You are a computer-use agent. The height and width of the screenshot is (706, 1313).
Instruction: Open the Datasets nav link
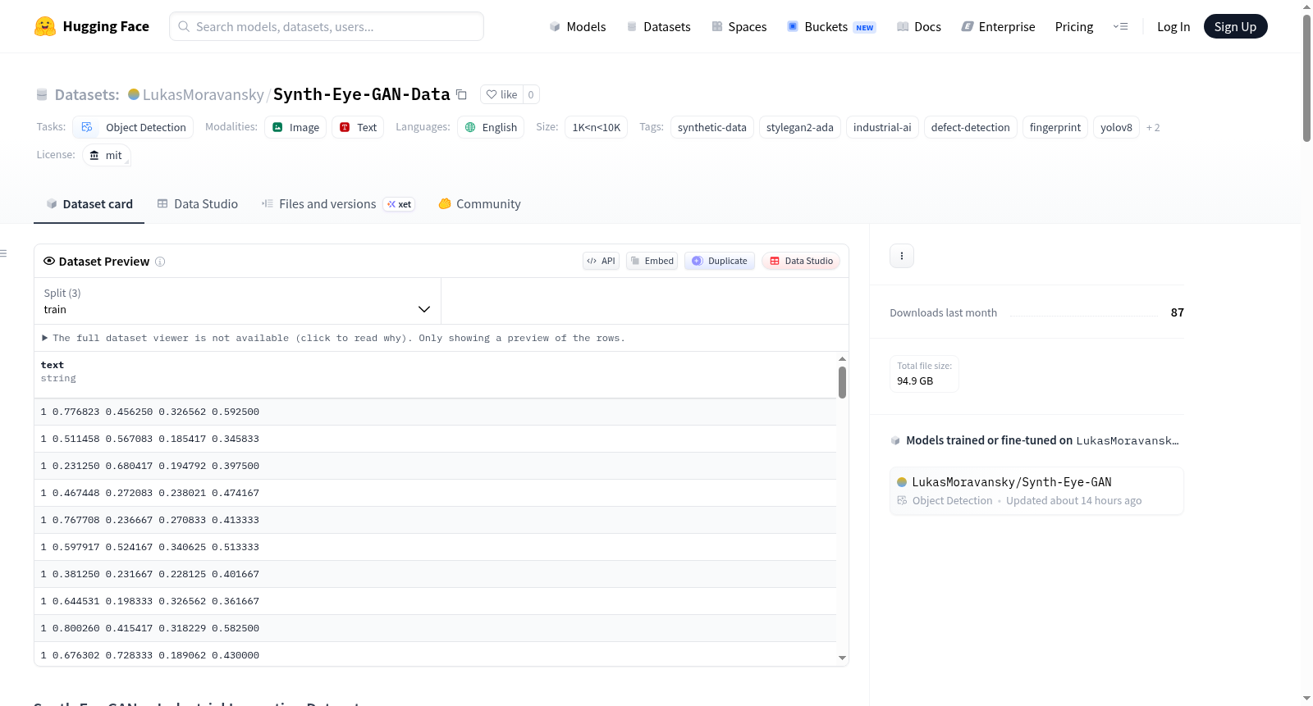[x=658, y=27]
